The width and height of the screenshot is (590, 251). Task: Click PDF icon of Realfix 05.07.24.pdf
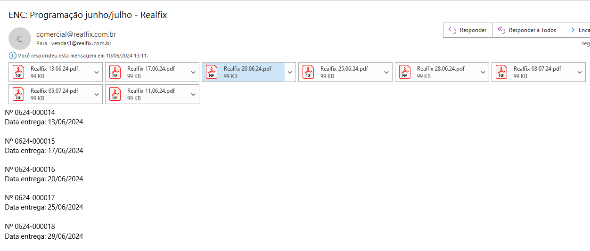(18, 94)
